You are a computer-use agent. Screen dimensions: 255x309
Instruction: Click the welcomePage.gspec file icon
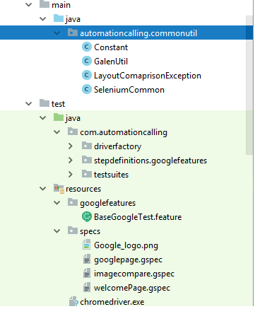click(87, 287)
